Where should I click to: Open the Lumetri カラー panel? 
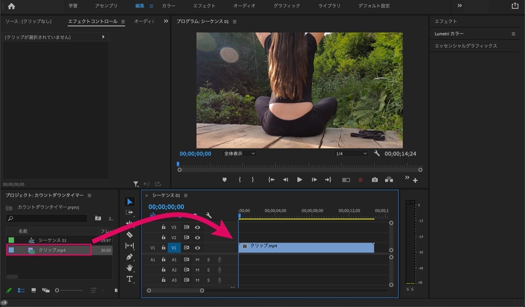(449, 34)
